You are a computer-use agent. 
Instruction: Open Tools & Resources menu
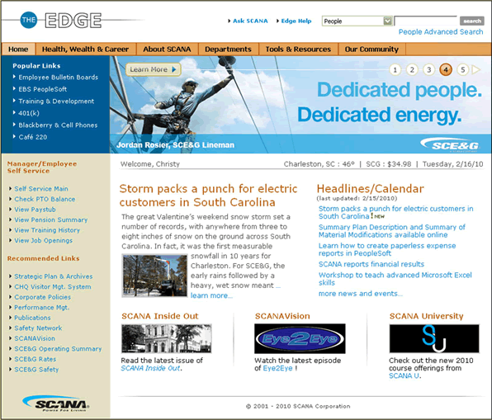(x=298, y=50)
